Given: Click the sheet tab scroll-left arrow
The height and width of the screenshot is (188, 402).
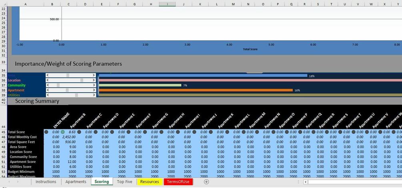Looking at the screenshot, I should point(10,182).
